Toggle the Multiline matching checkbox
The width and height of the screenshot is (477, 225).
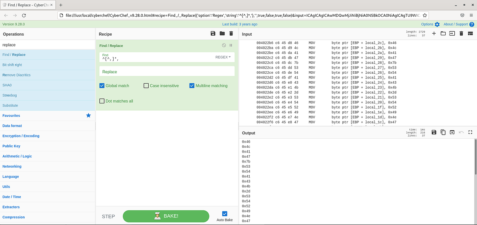coord(192,86)
